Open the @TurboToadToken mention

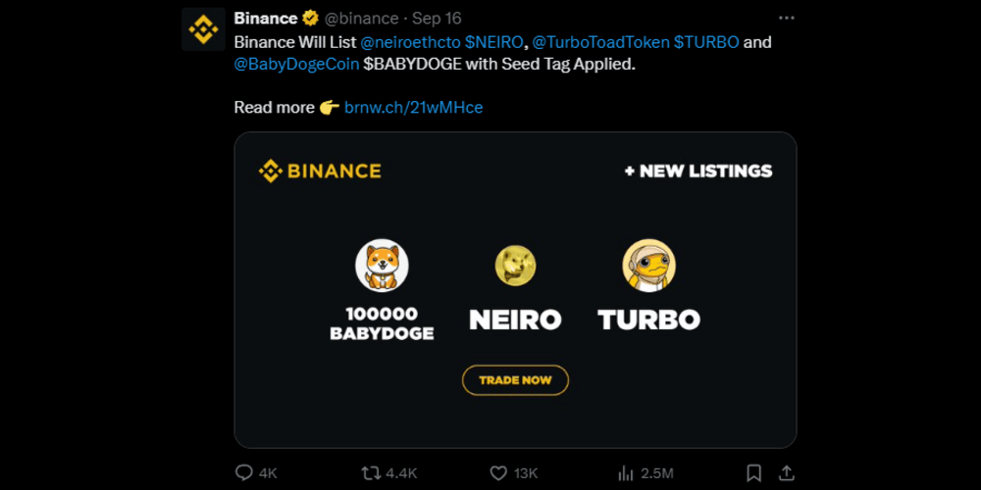point(600,42)
